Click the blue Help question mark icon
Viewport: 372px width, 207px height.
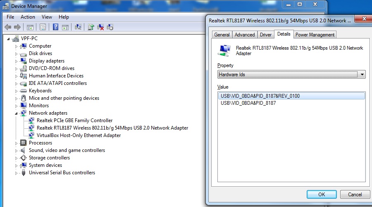coord(55,27)
